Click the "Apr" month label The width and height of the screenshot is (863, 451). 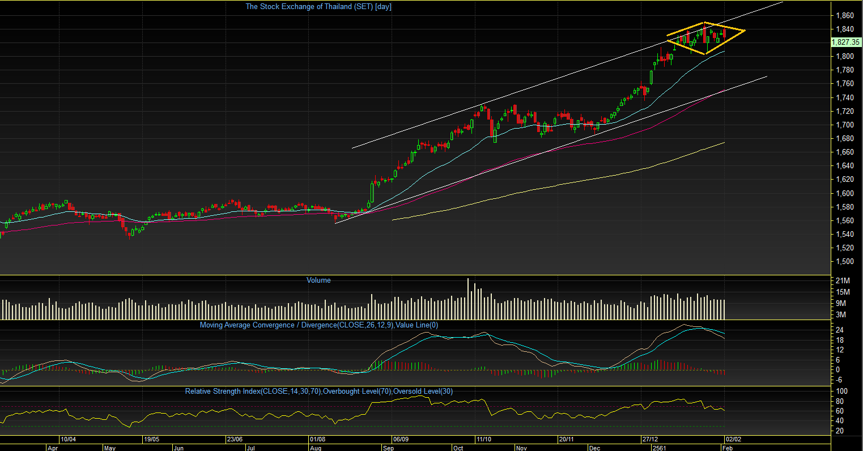pyautogui.click(x=52, y=447)
